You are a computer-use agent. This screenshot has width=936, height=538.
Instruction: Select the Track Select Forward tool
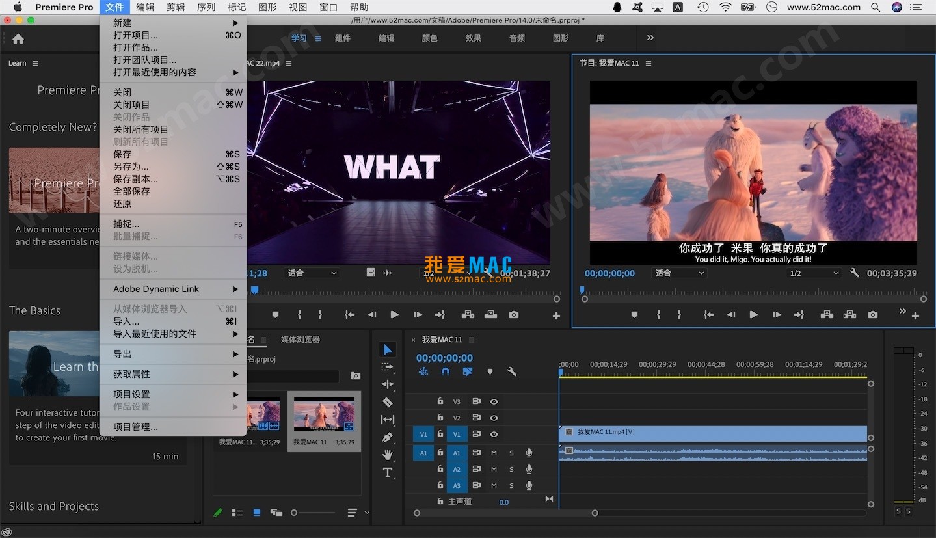point(388,368)
